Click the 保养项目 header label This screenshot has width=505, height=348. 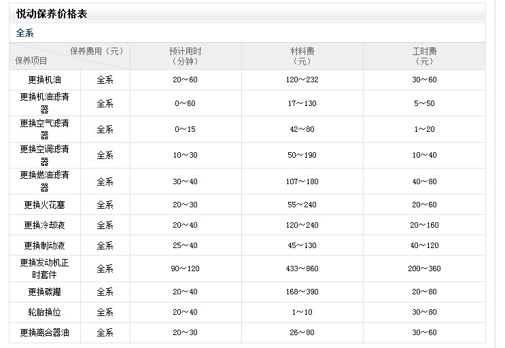tap(31, 61)
